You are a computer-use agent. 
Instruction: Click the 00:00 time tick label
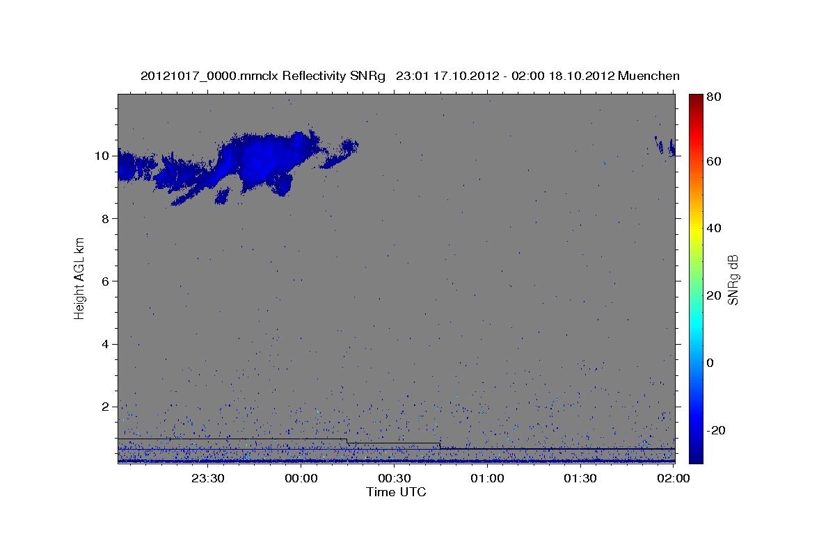click(x=301, y=478)
